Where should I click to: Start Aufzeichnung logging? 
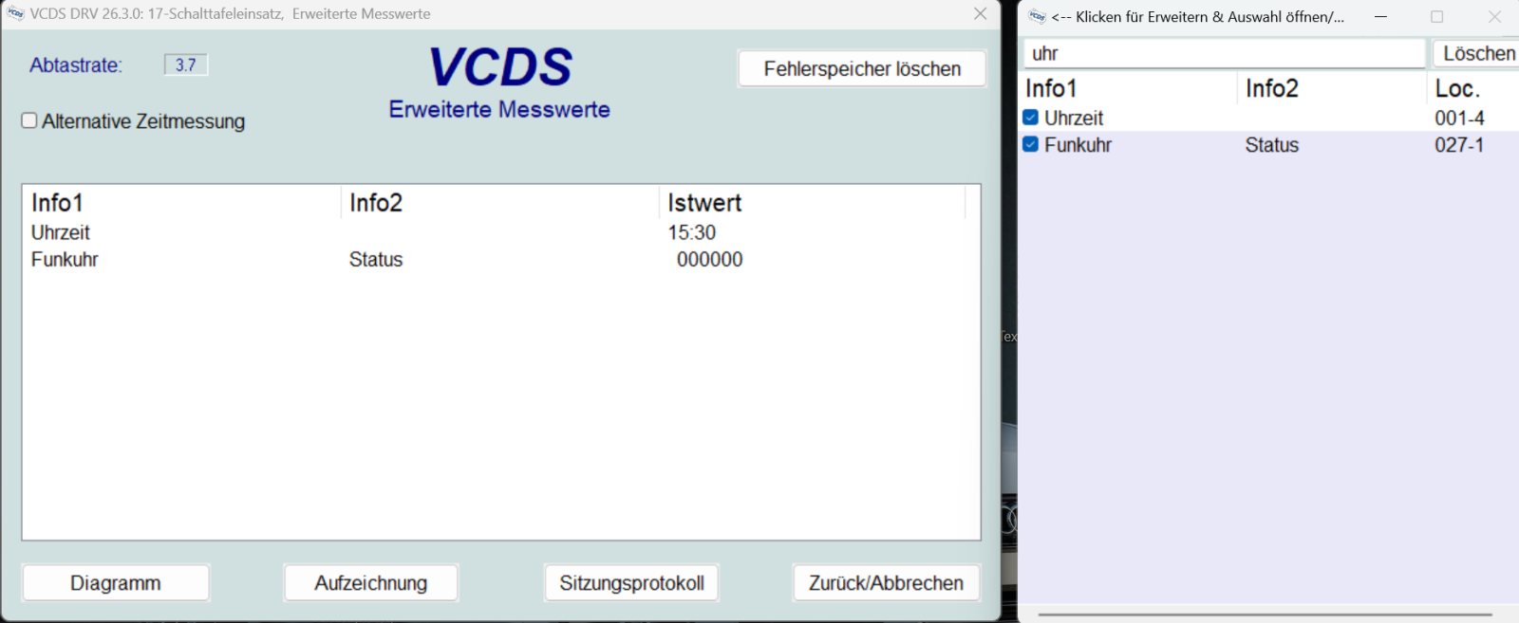pyautogui.click(x=371, y=582)
